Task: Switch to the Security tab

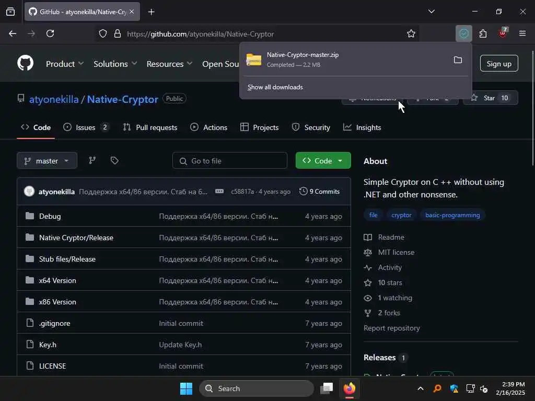Action: [311, 127]
